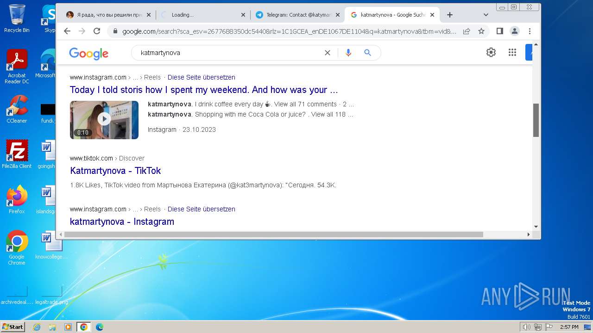593x333 pixels.
Task: View site info lock icon
Action: tap(115, 31)
